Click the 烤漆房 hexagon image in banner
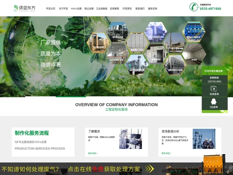Image resolution: width=233 pixels, height=175 pixels. 194,54
